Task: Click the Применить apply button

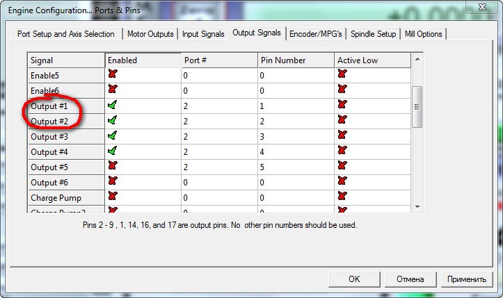Action: (x=467, y=279)
